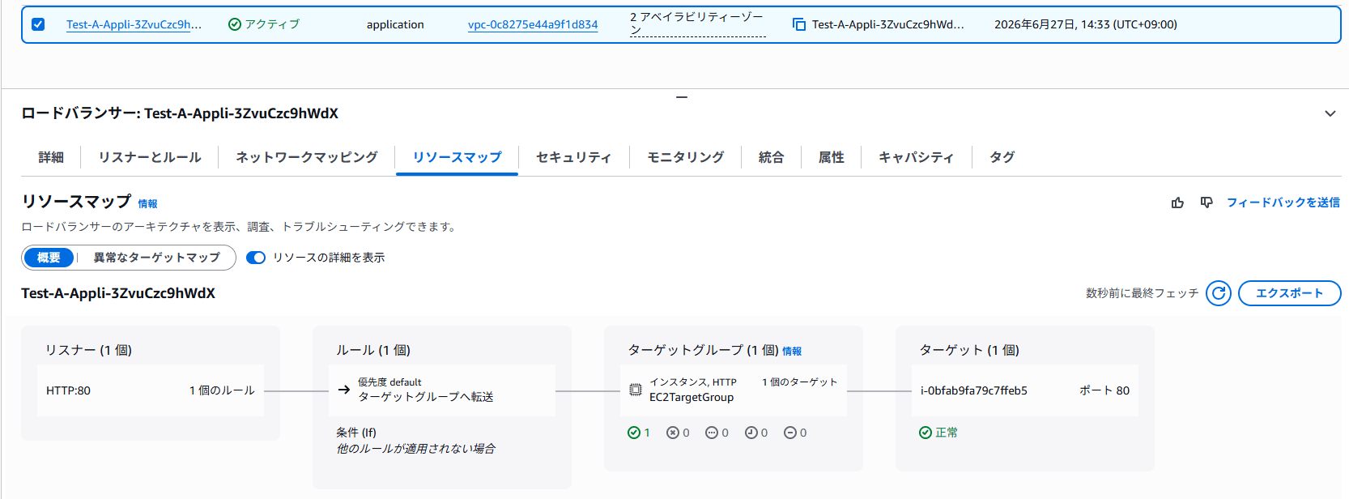Open the ネットワークマッピング tab
This screenshot has height=499, width=1349.
click(x=307, y=157)
